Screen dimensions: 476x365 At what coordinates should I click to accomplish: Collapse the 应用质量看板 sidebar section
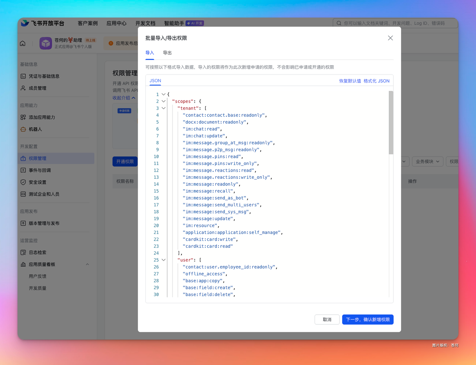(x=87, y=264)
